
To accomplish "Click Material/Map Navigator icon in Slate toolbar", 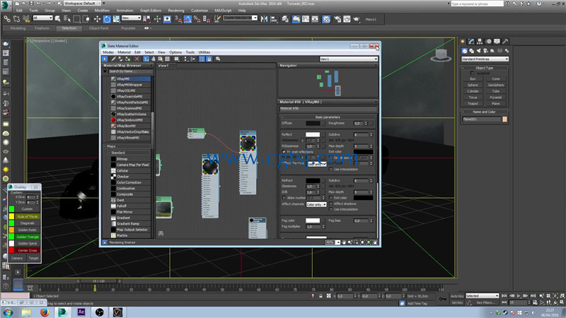I will pos(218,59).
